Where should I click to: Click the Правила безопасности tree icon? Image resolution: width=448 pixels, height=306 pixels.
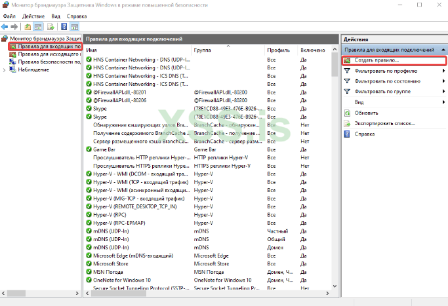point(12,62)
